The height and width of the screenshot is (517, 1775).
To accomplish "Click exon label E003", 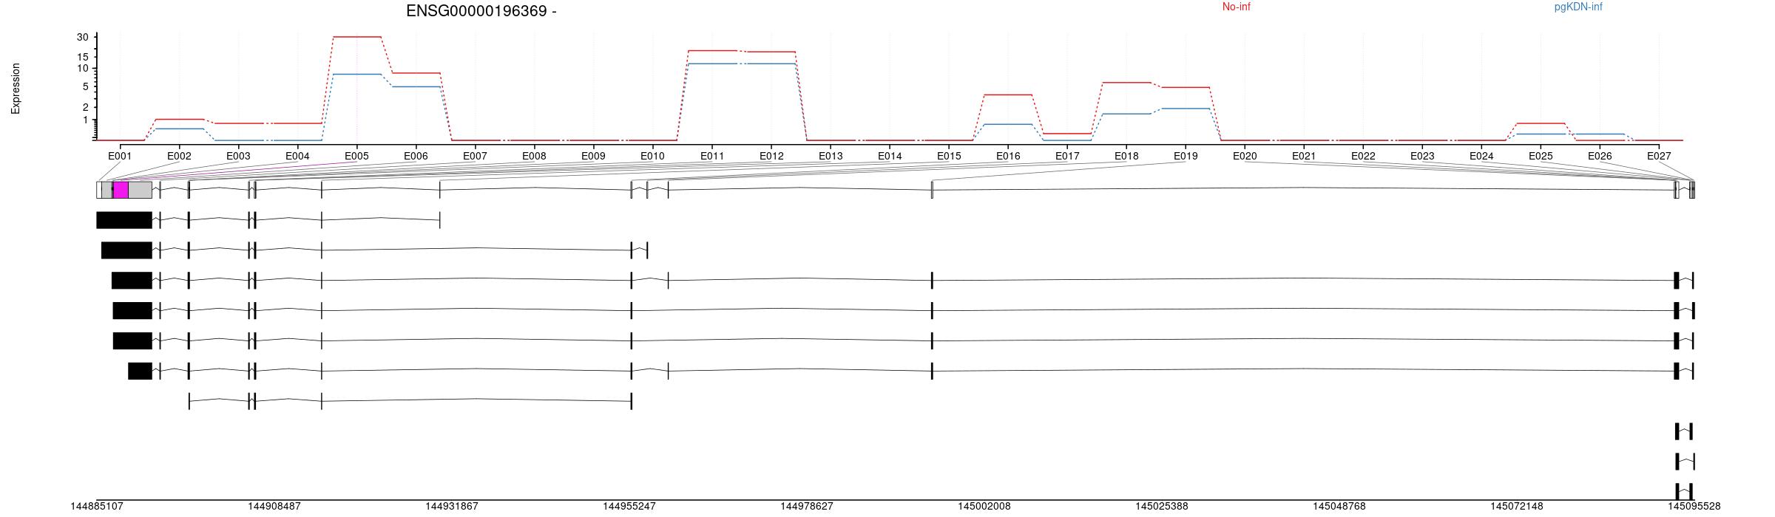I will (238, 156).
